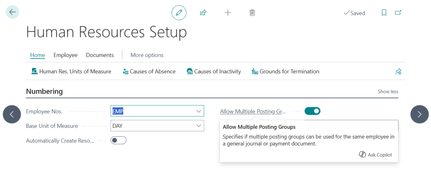Click the share icon
Screen dimensions: 431x176
203,13
